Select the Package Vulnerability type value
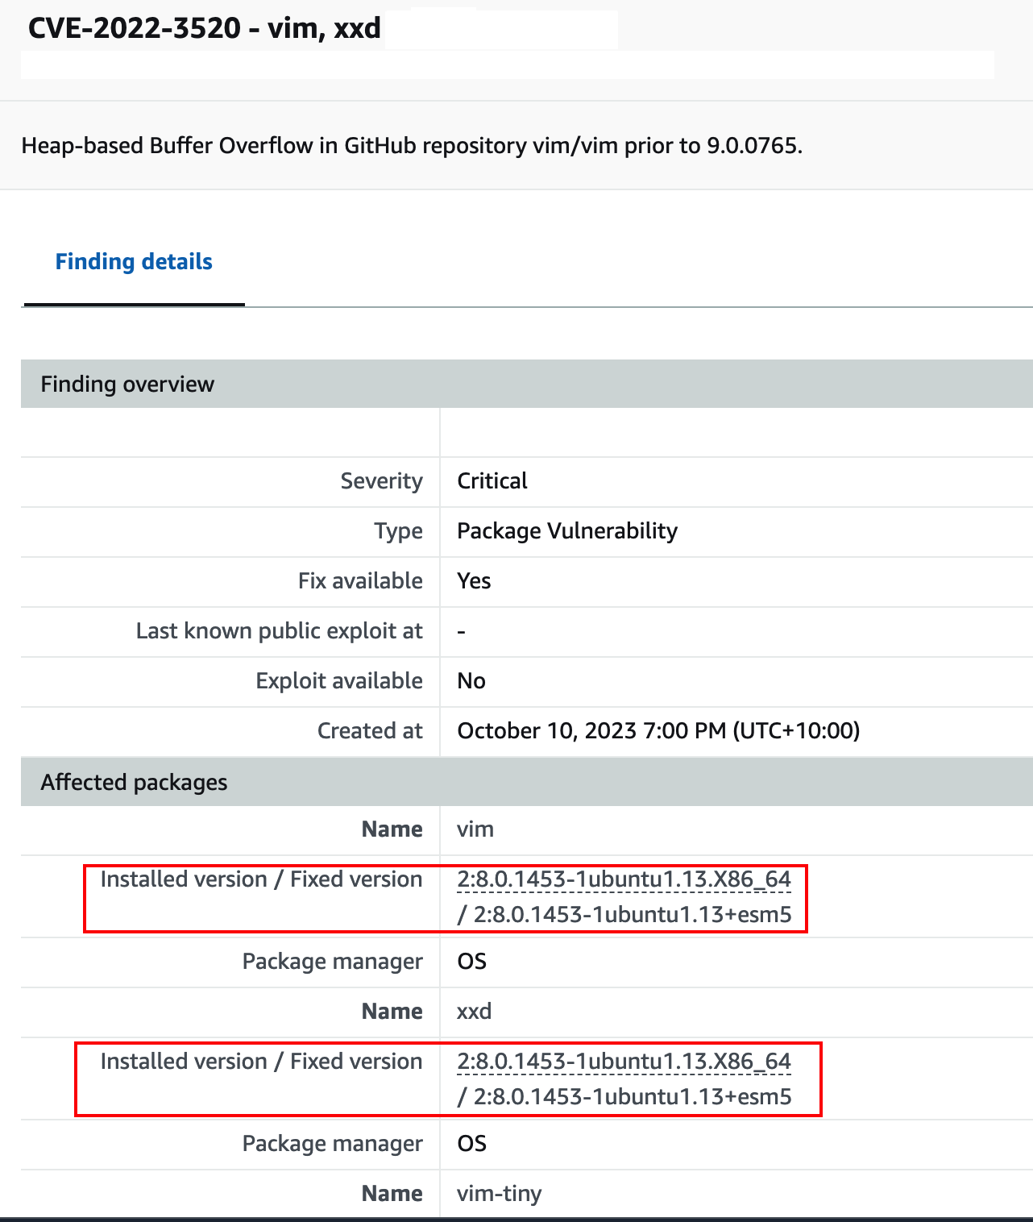The image size is (1033, 1222). [x=567, y=530]
